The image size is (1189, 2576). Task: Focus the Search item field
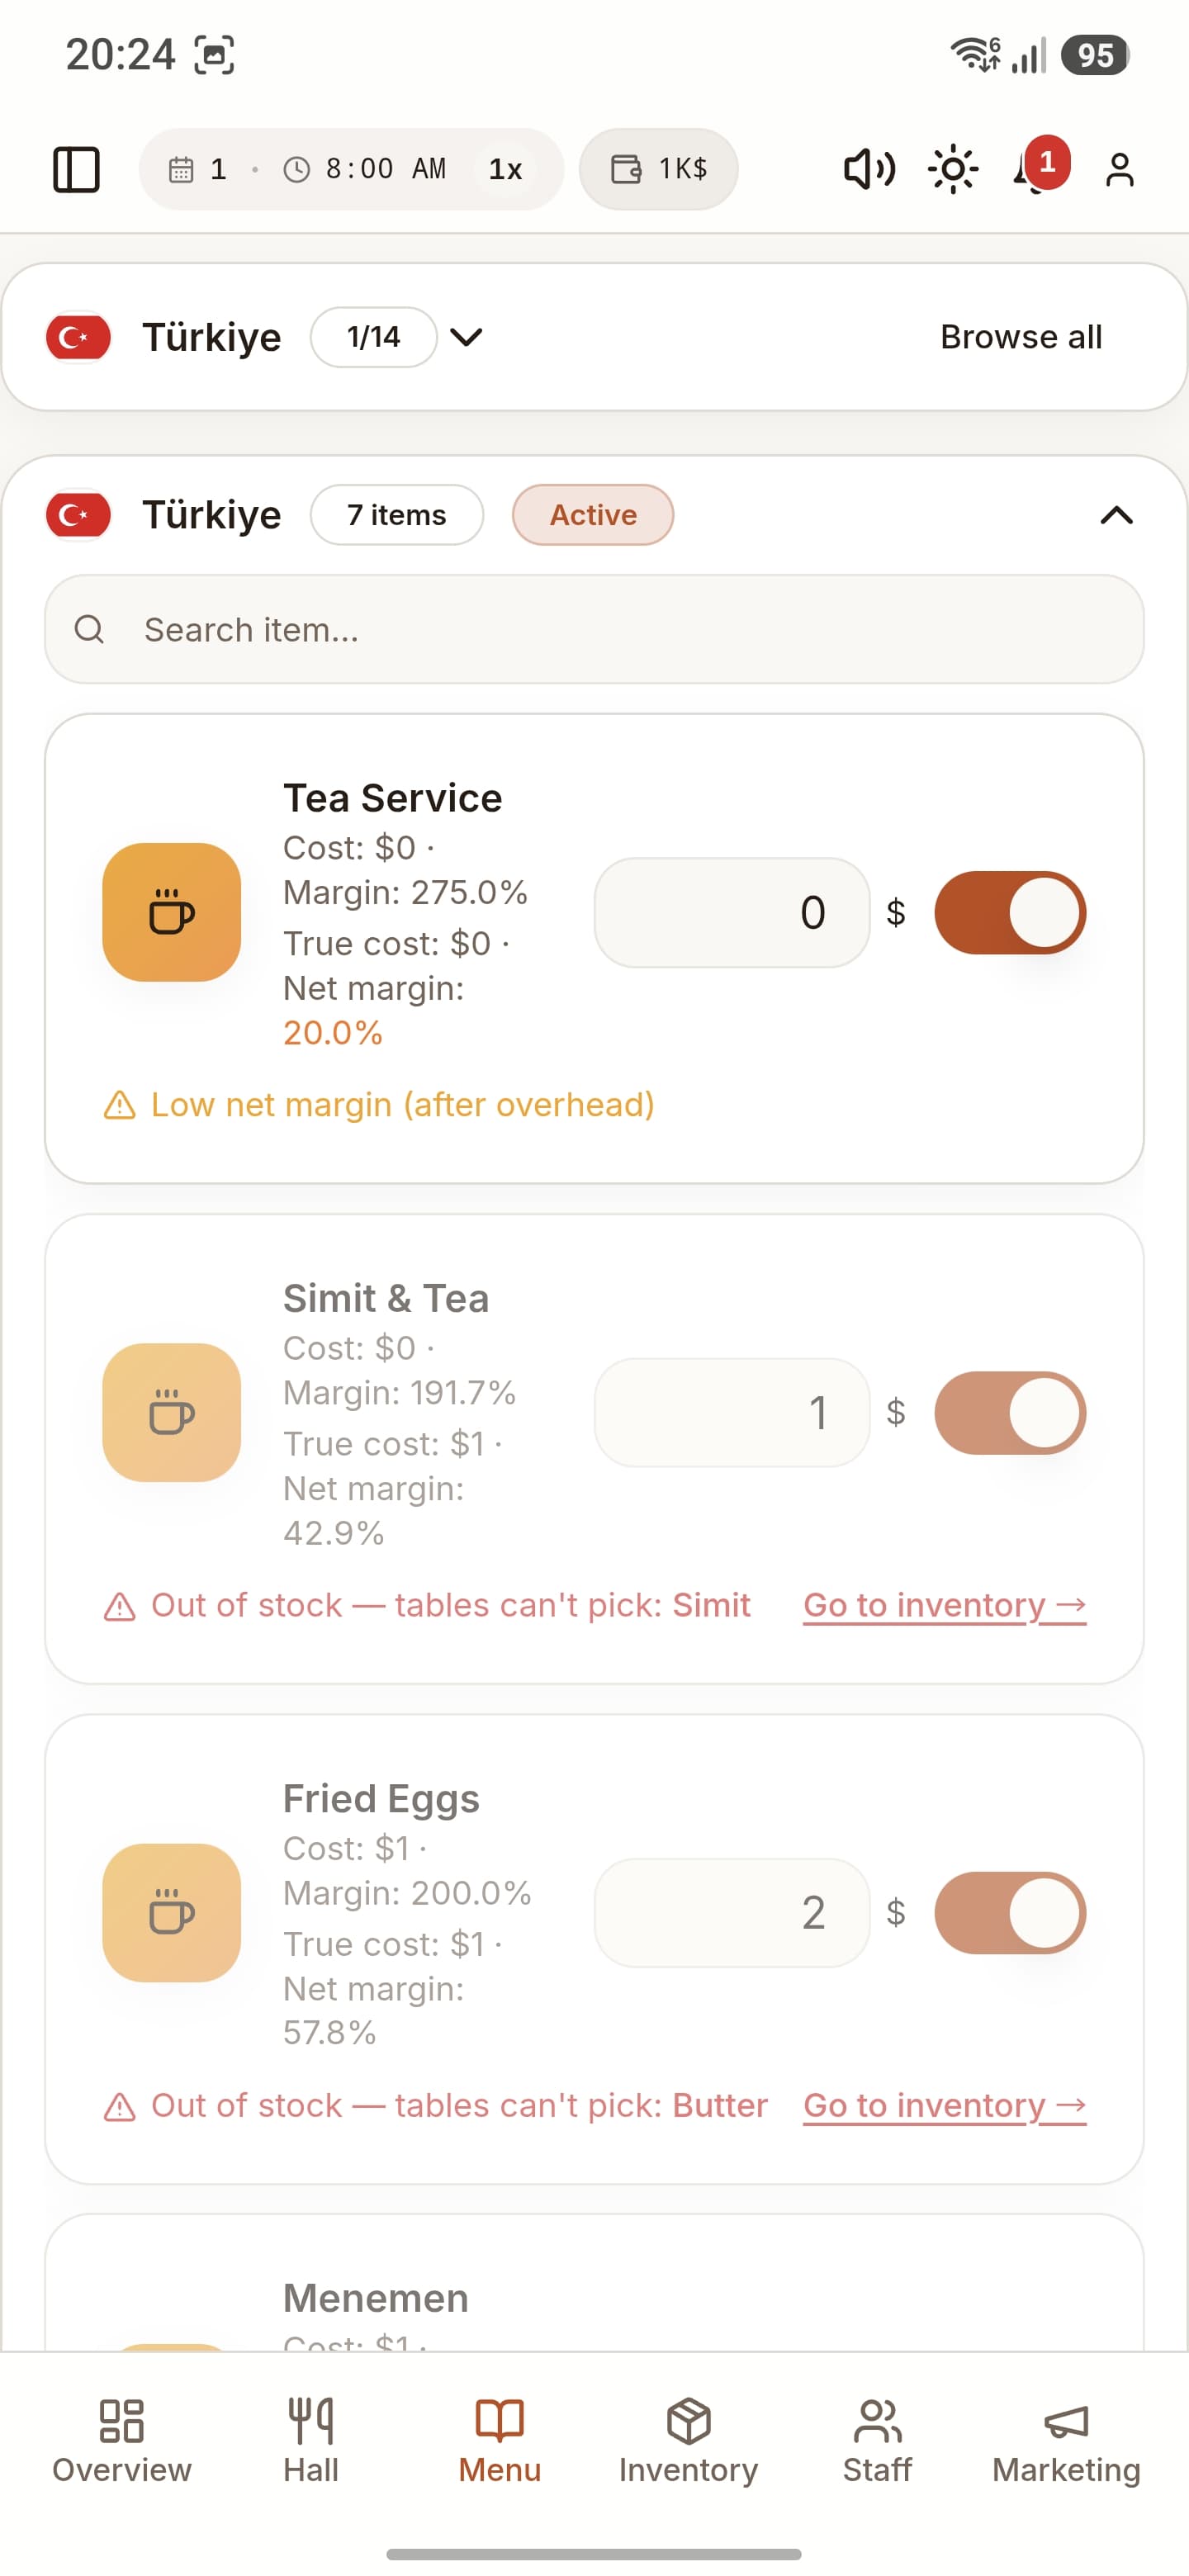pos(594,629)
